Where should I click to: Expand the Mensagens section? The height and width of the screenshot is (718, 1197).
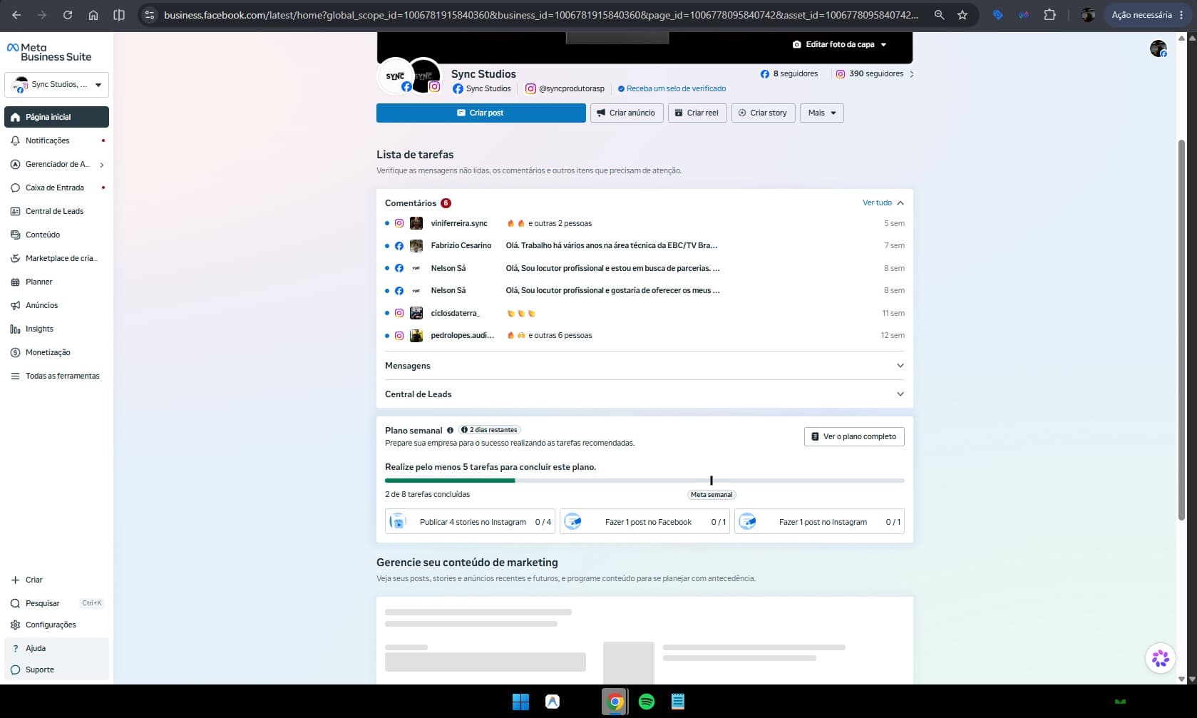[x=644, y=365]
